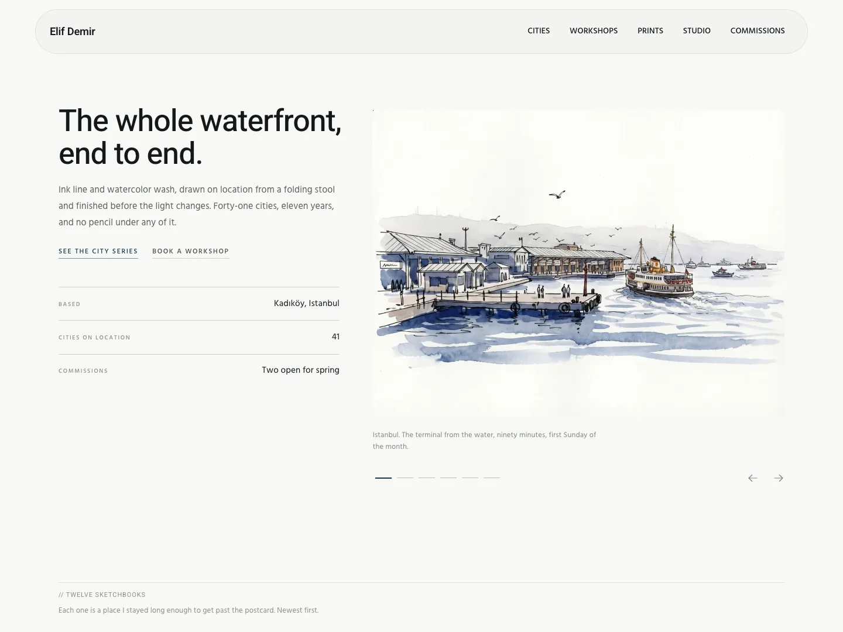Click the Istanbul ferry terminal watercolor image
The image size is (843, 632).
click(x=578, y=263)
